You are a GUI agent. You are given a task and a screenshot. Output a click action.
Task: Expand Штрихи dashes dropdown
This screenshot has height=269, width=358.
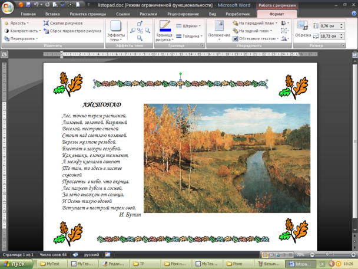[x=188, y=26]
